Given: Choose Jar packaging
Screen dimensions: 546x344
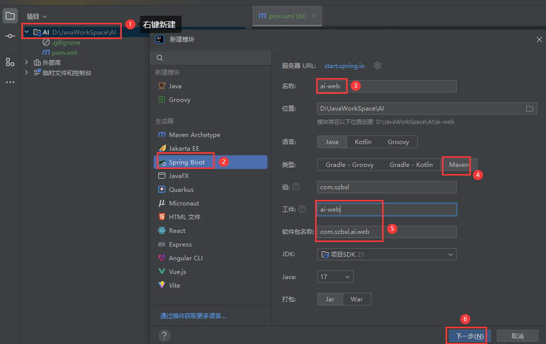Looking at the screenshot, I should click(x=330, y=299).
